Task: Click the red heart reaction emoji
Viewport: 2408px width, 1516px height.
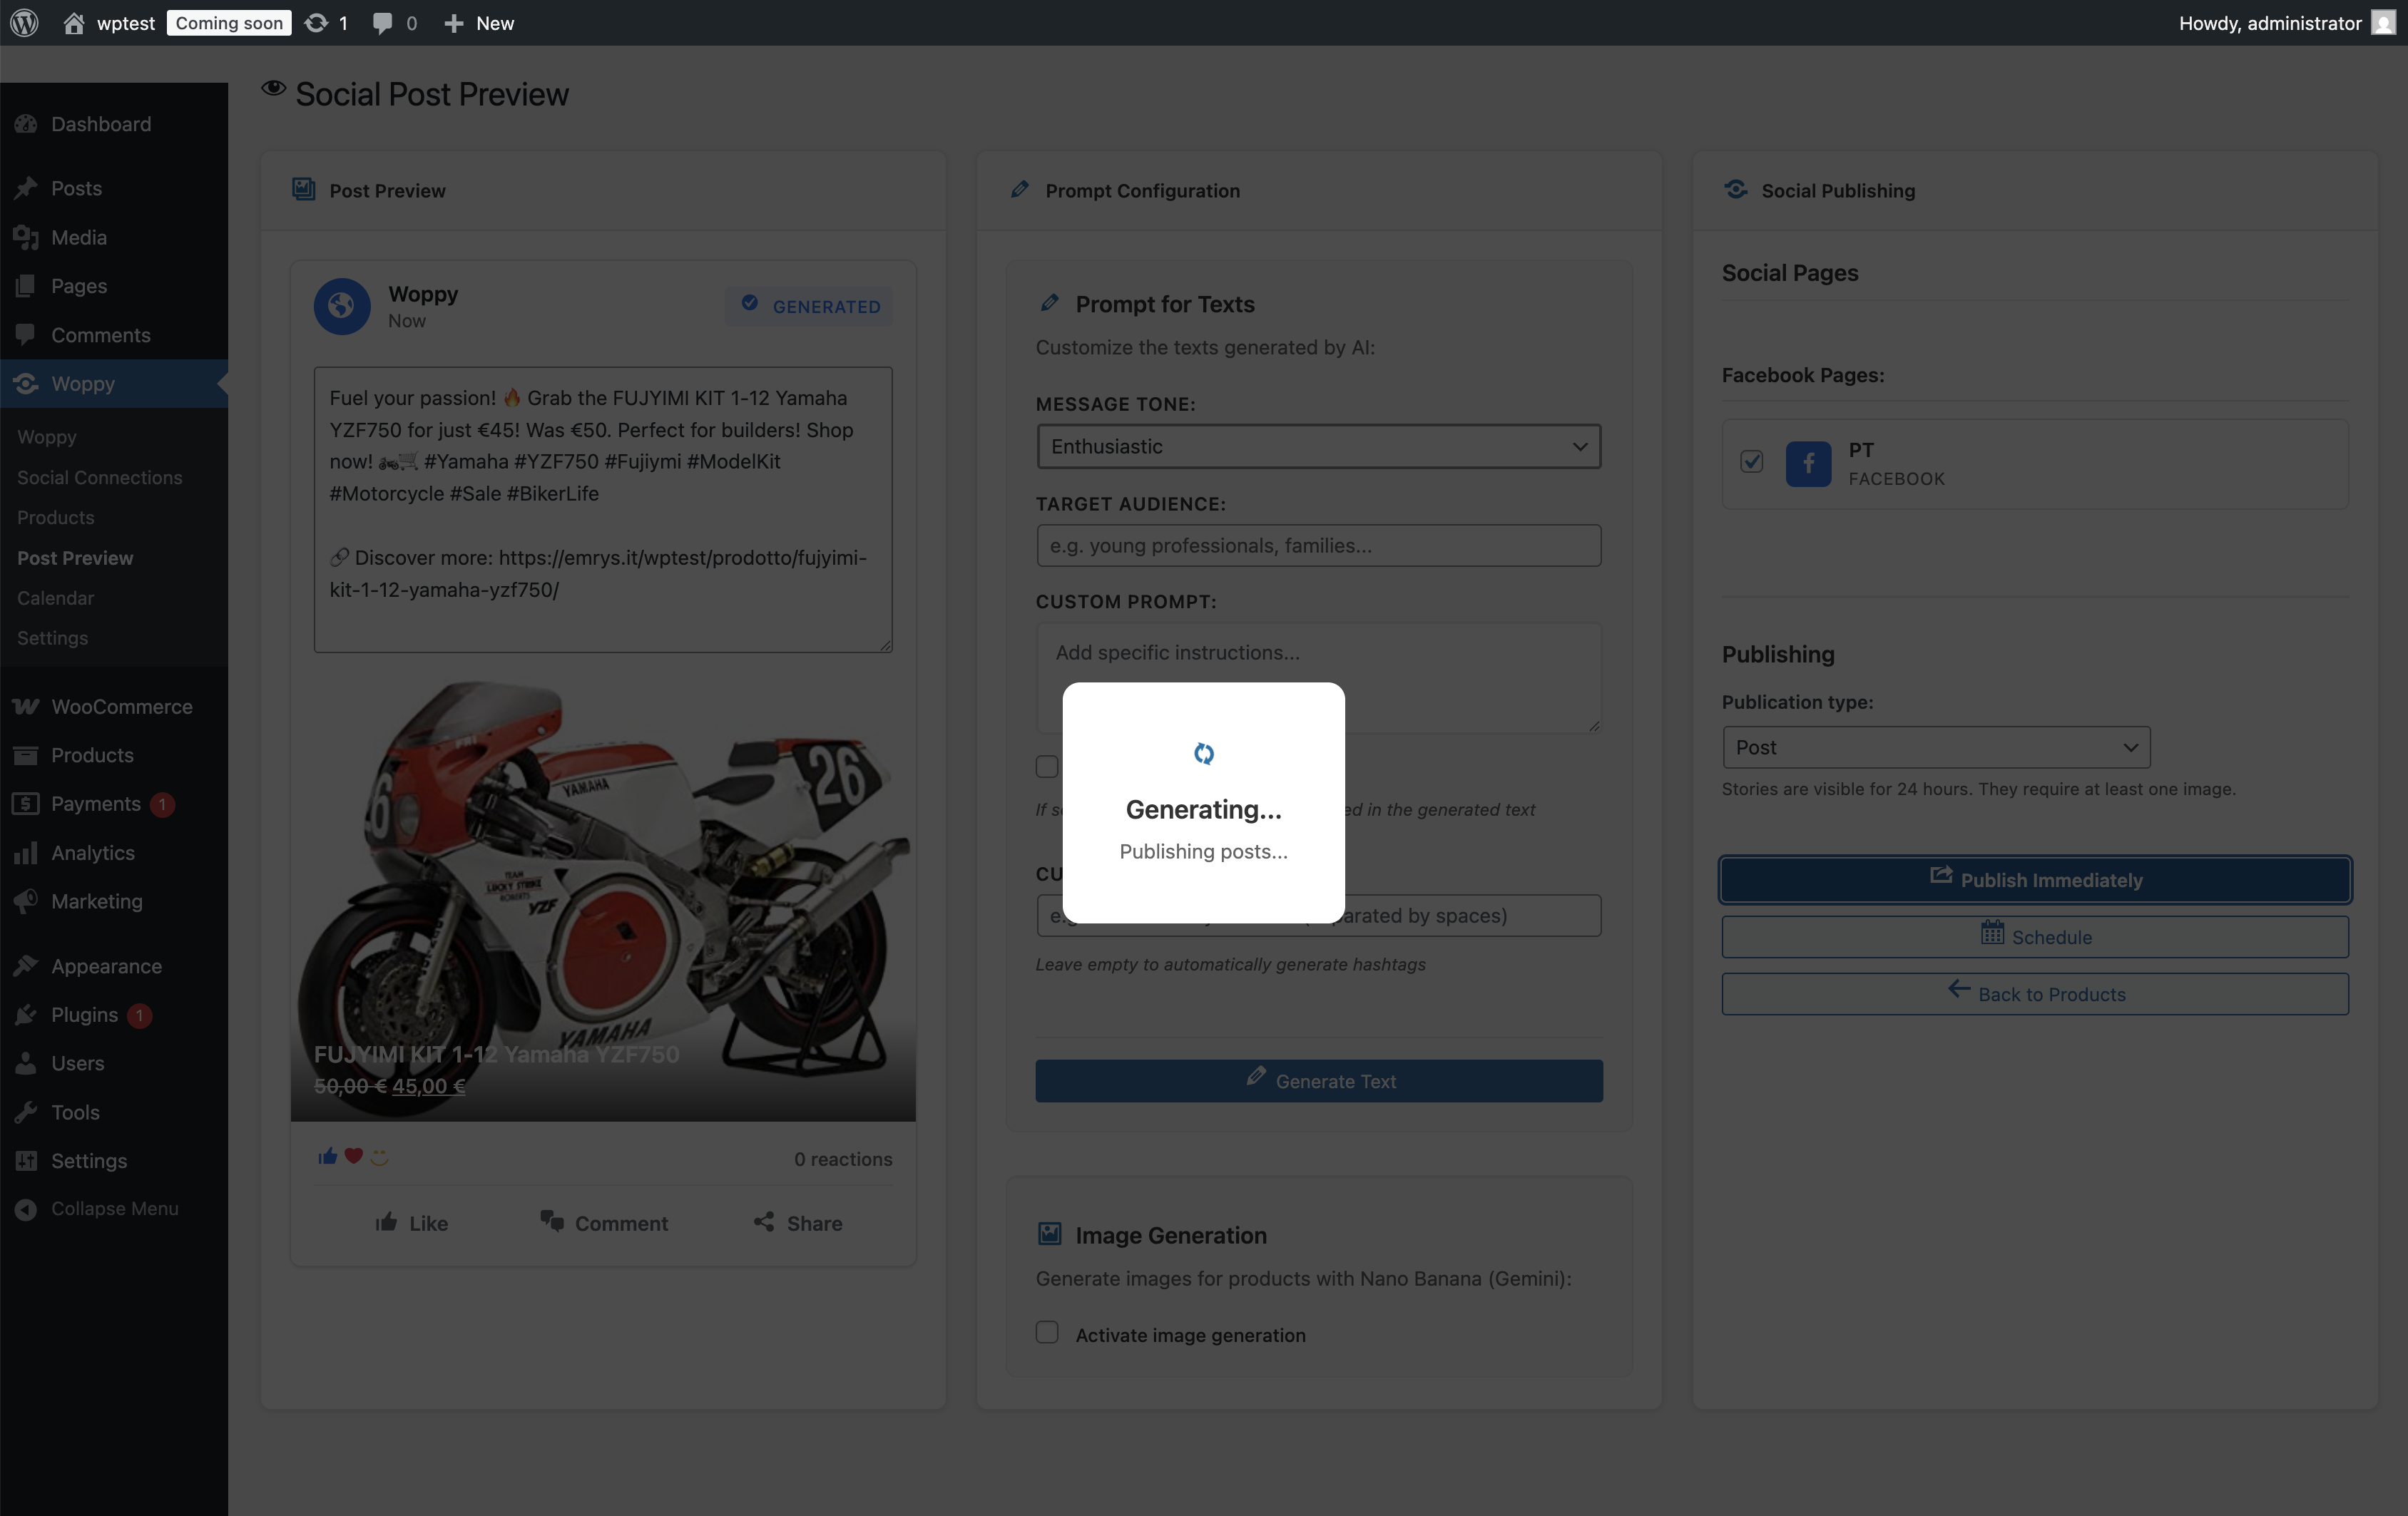Action: pyautogui.click(x=353, y=1156)
